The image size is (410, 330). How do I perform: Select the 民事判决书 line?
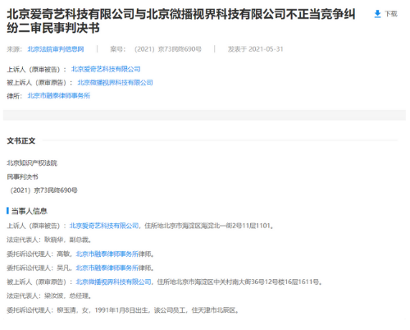point(22,176)
